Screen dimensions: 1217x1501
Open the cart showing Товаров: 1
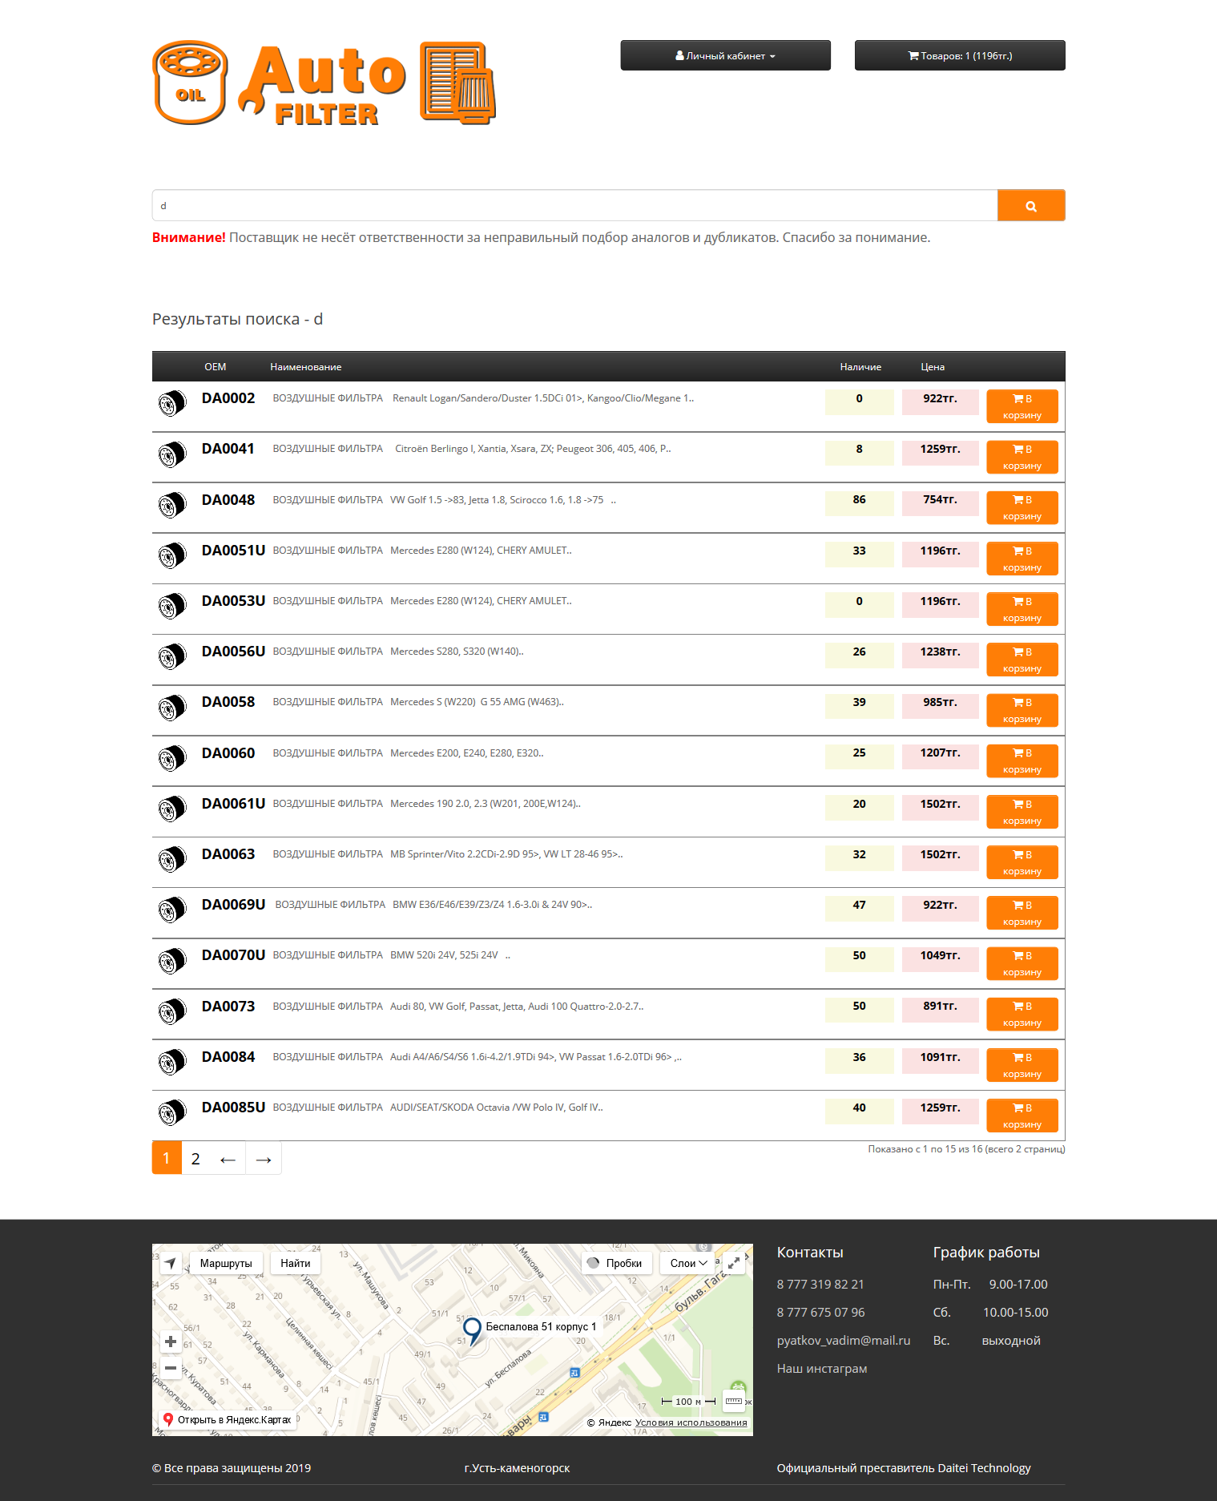point(960,55)
